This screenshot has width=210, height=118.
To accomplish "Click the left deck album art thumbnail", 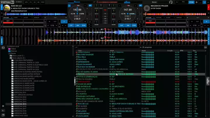I will (7, 8).
